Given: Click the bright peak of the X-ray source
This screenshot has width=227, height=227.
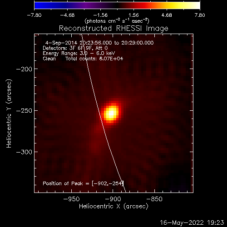Looking at the screenshot, I should pyautogui.click(x=111, y=113).
